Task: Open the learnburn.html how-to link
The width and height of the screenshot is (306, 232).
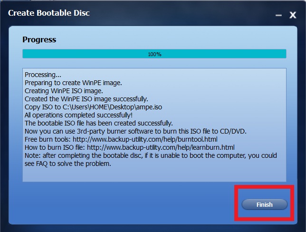Action: coord(161,147)
